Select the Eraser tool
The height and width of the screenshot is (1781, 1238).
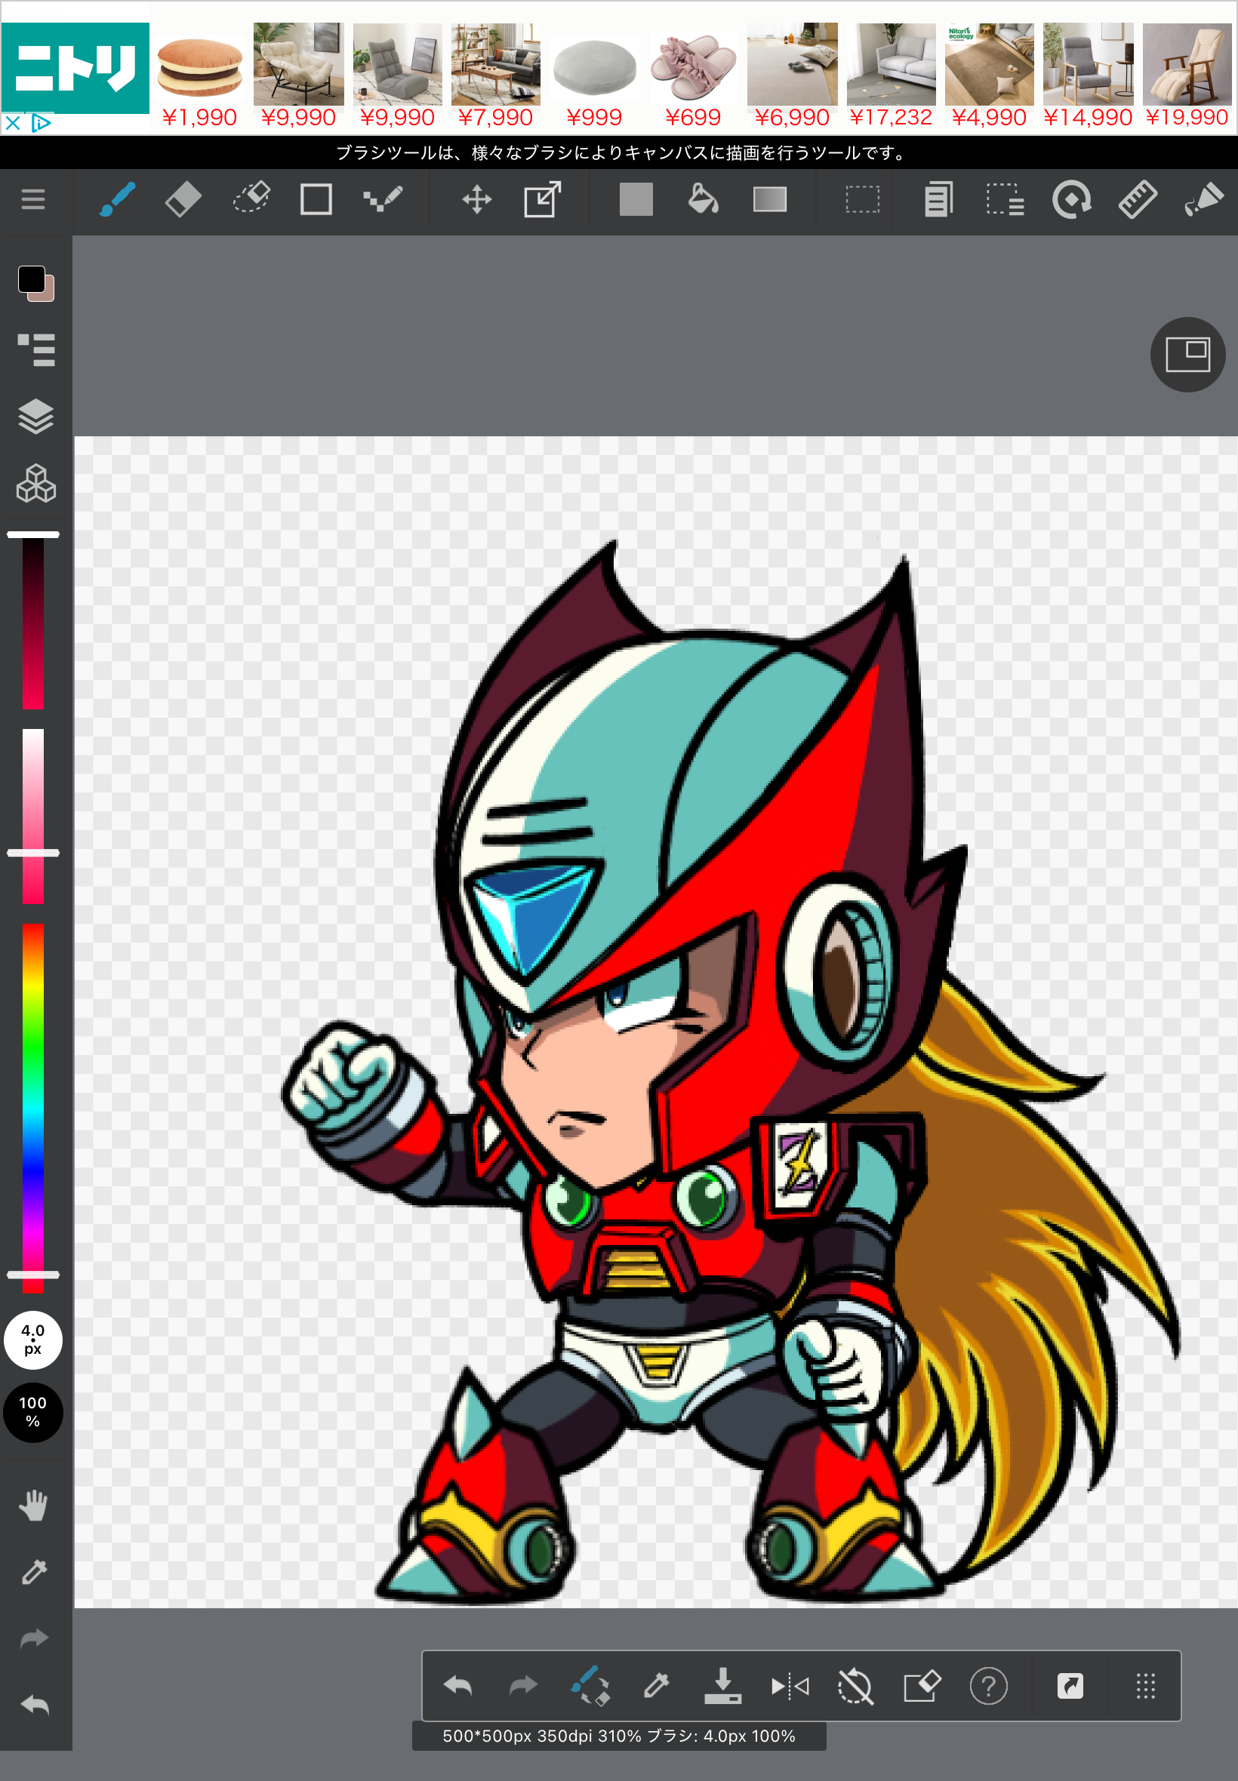tap(183, 200)
